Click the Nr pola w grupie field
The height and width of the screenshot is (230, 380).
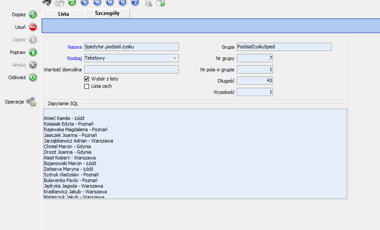click(x=254, y=69)
